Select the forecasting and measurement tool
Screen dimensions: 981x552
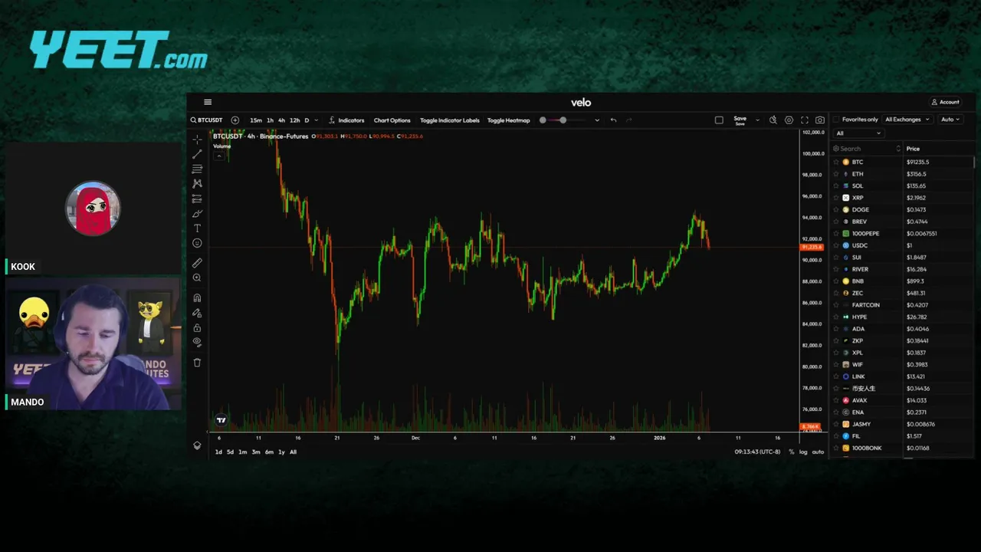point(197,199)
